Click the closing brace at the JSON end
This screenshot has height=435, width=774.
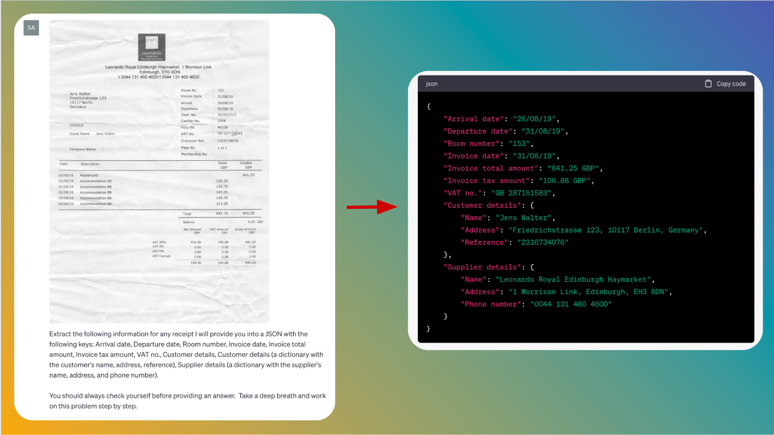click(429, 328)
